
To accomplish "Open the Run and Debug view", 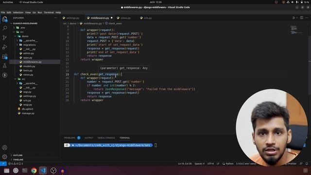I will coord(4,47).
